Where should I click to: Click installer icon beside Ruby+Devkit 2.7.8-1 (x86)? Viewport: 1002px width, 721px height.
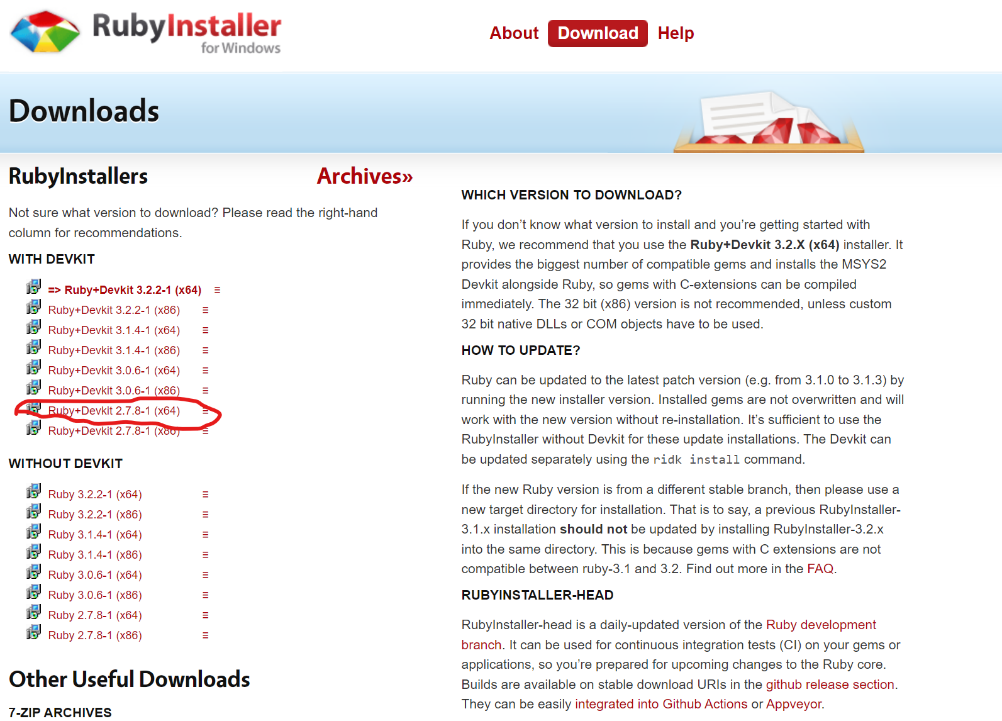point(33,428)
